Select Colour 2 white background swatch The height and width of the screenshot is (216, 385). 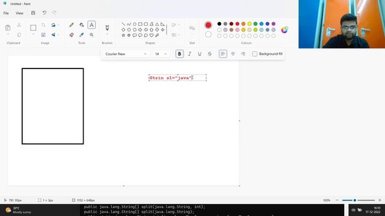click(208, 35)
